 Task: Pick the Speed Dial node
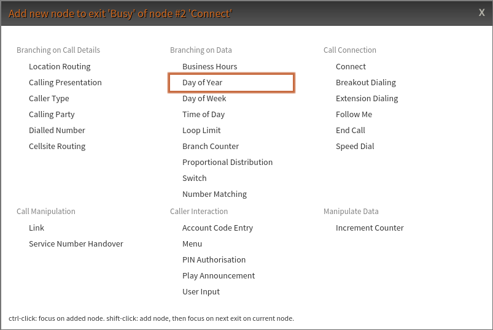click(x=355, y=146)
